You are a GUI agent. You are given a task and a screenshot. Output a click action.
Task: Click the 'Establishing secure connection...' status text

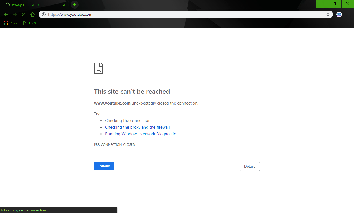[25, 210]
